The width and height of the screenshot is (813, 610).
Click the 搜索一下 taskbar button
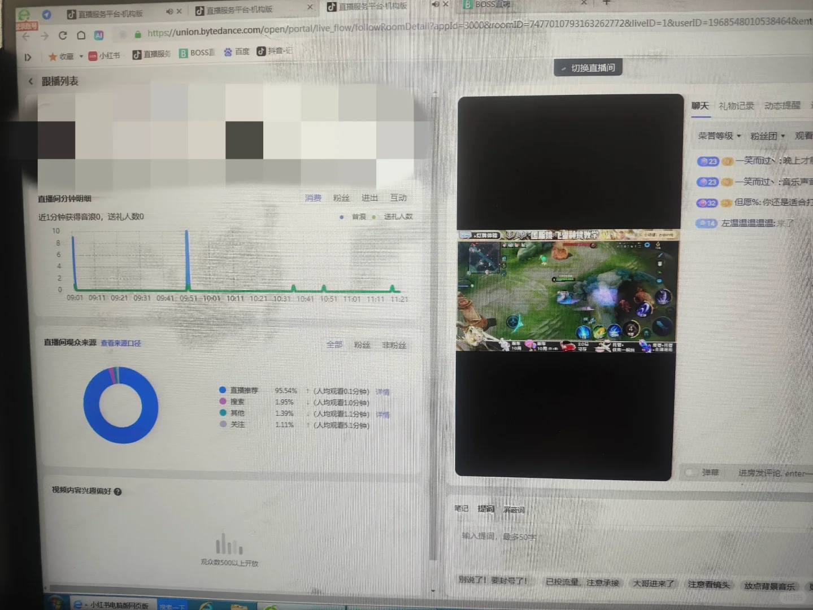click(172, 605)
